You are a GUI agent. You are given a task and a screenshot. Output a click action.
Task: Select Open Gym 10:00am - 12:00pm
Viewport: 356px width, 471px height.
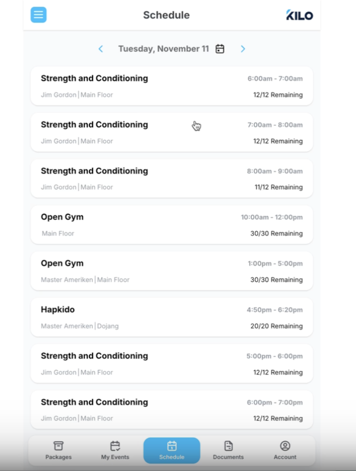click(172, 225)
